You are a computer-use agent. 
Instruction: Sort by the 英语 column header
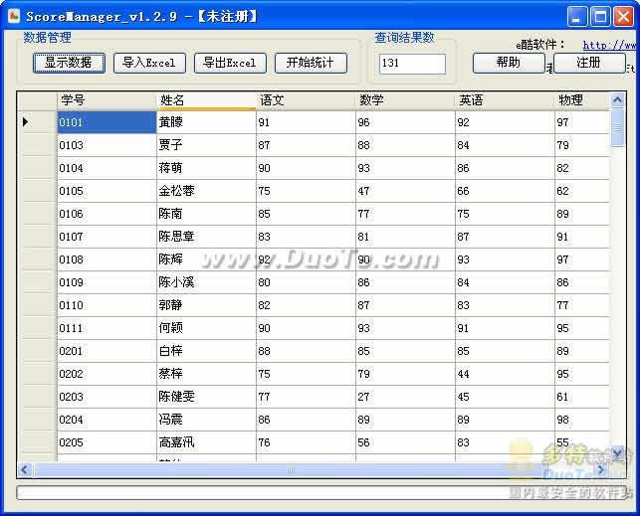[505, 100]
